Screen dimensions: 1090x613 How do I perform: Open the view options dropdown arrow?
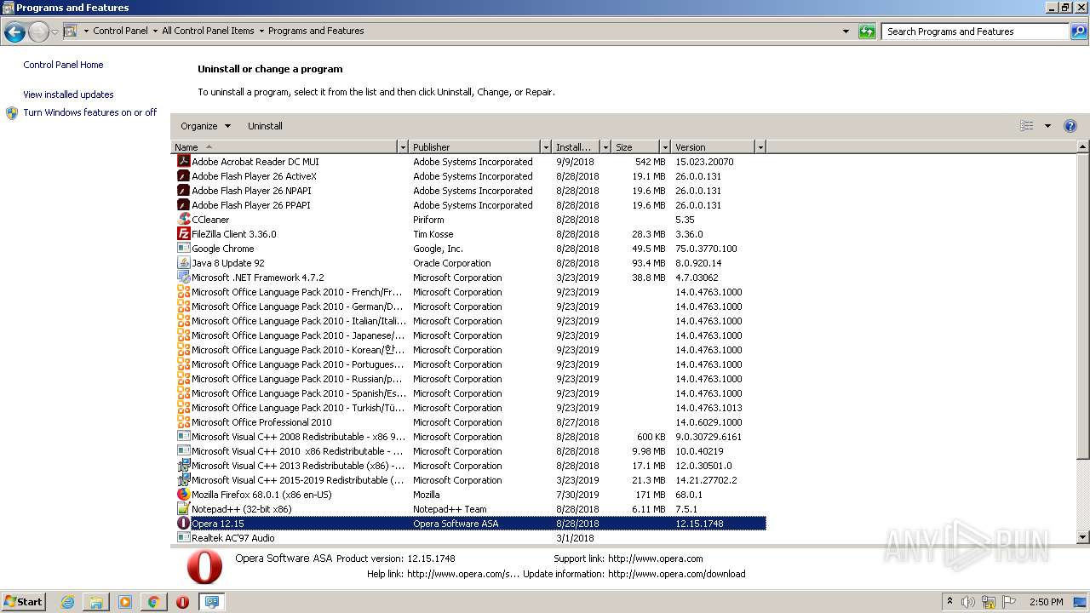click(1047, 126)
